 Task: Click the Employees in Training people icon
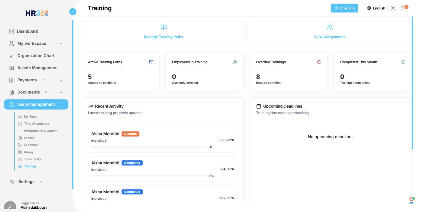pos(235,62)
